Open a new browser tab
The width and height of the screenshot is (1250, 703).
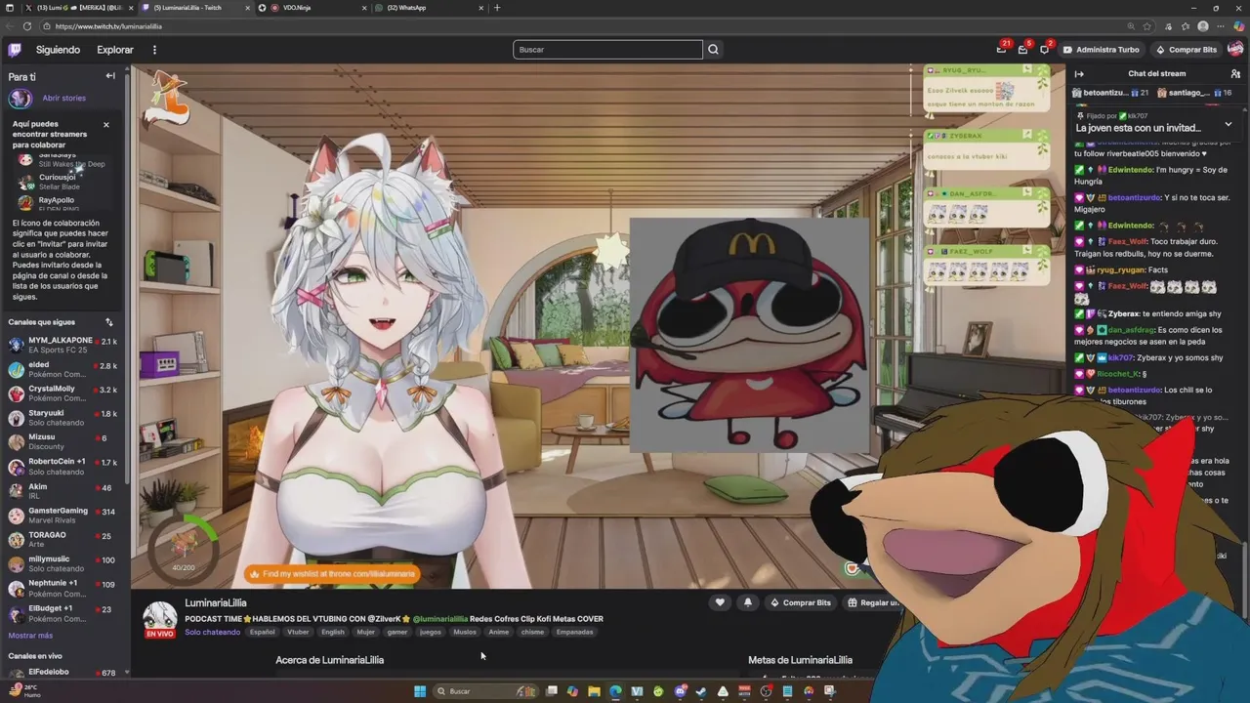pyautogui.click(x=497, y=8)
